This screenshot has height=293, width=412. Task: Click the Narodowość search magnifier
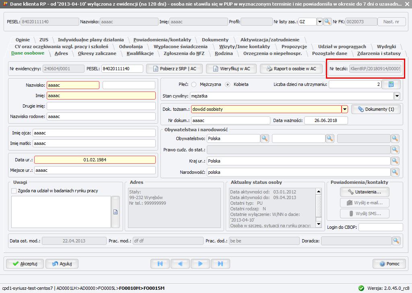[x=395, y=172]
